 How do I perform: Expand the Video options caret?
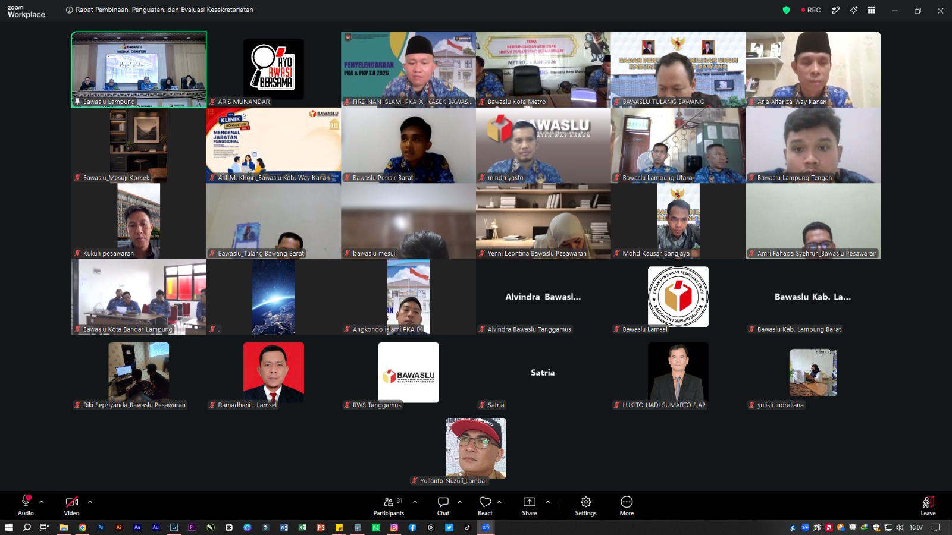pyautogui.click(x=90, y=502)
